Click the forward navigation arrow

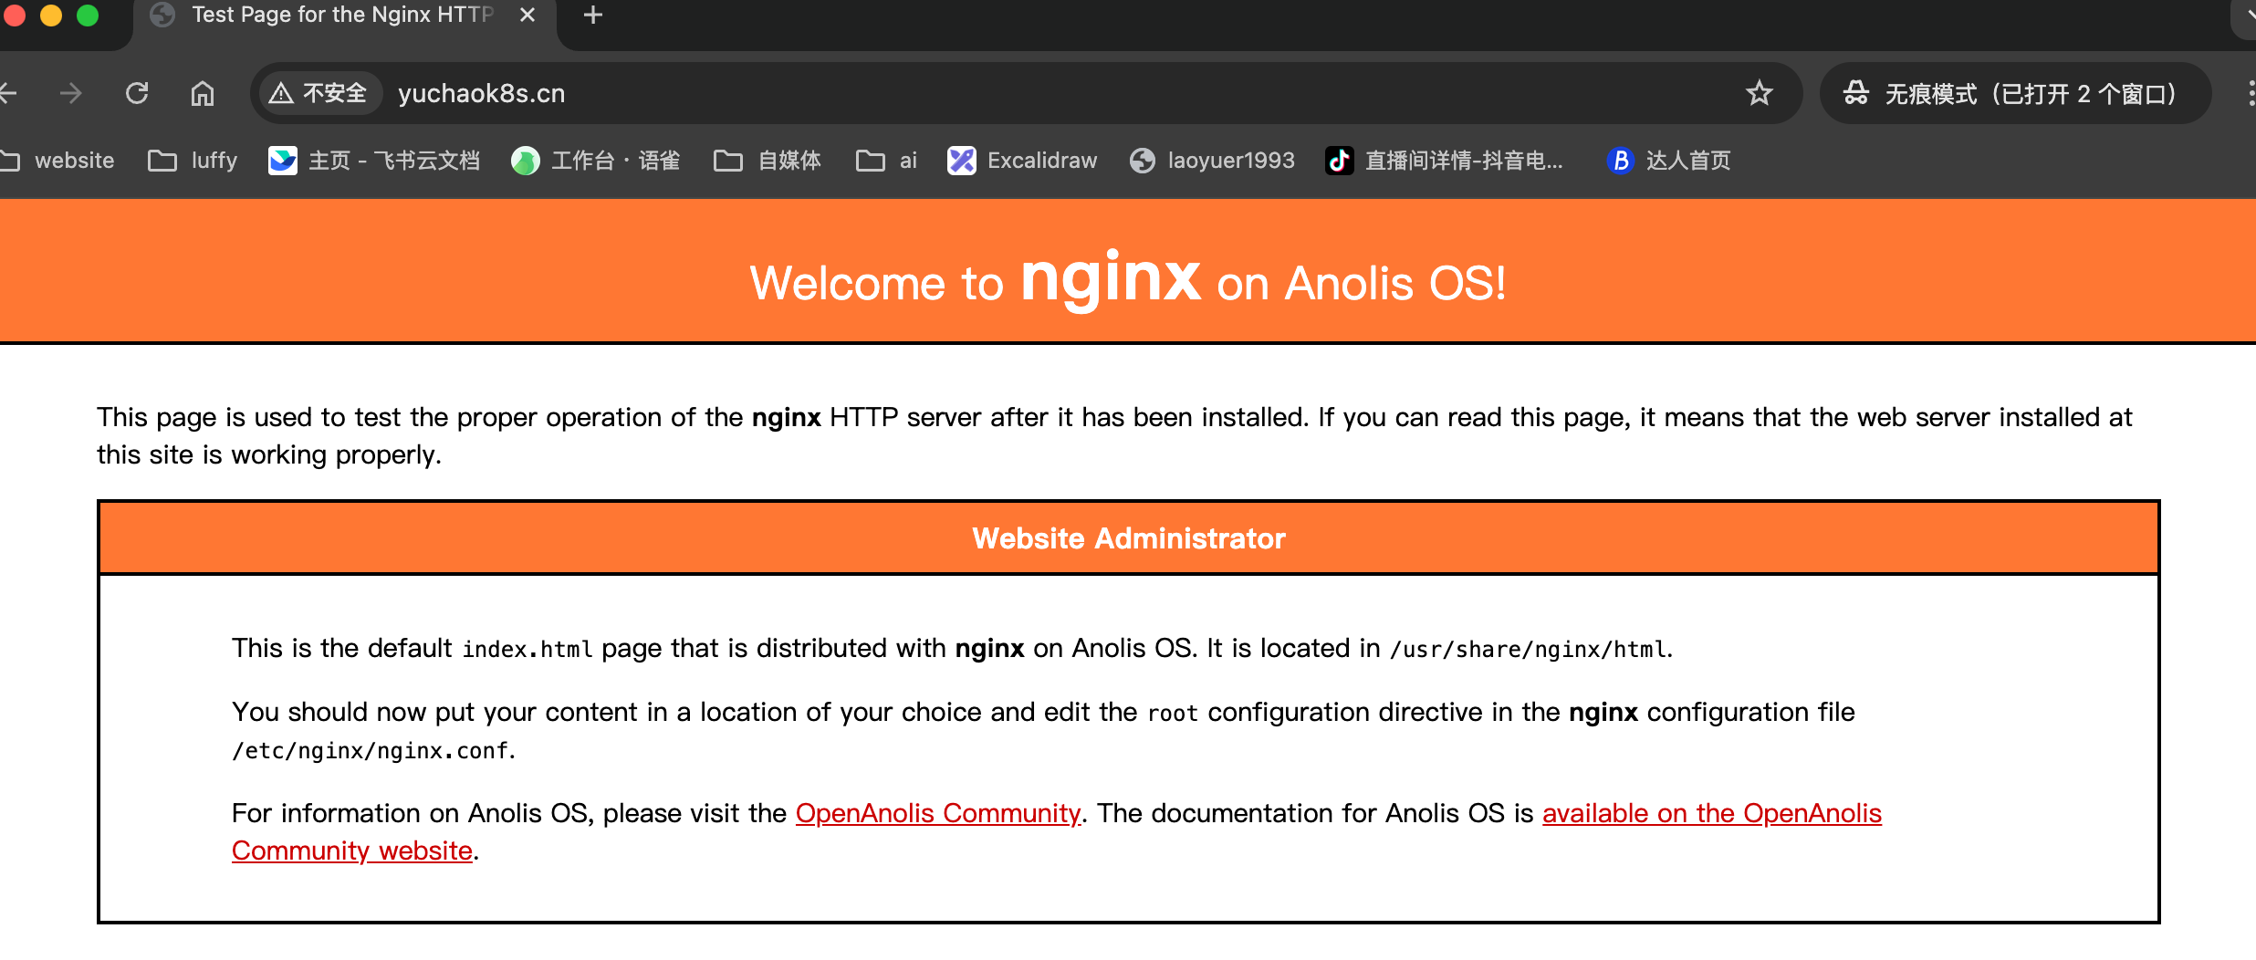[x=70, y=93]
